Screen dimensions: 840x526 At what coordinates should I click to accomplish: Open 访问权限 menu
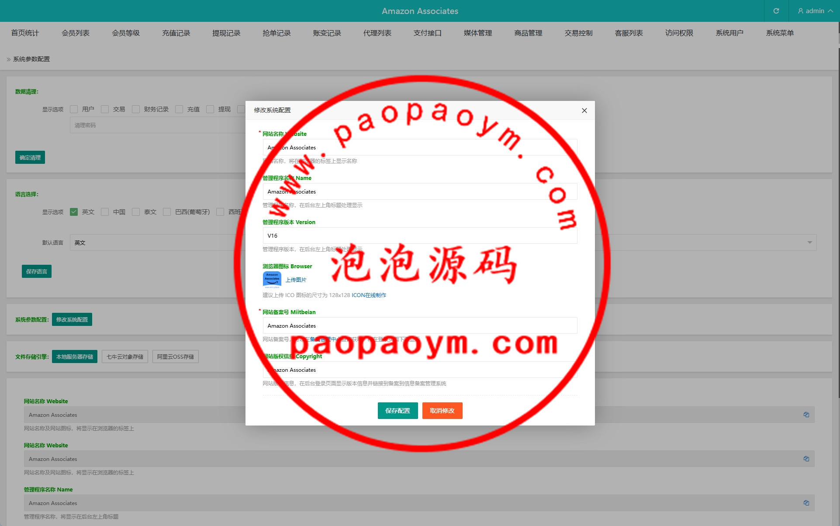click(x=679, y=33)
